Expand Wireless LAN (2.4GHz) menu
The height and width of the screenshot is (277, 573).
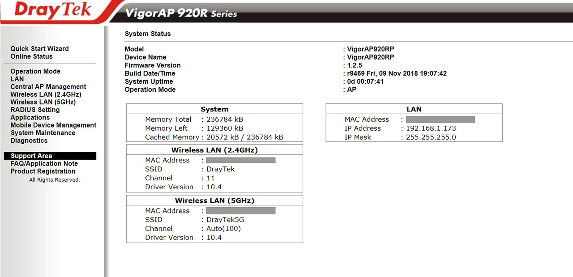point(46,94)
